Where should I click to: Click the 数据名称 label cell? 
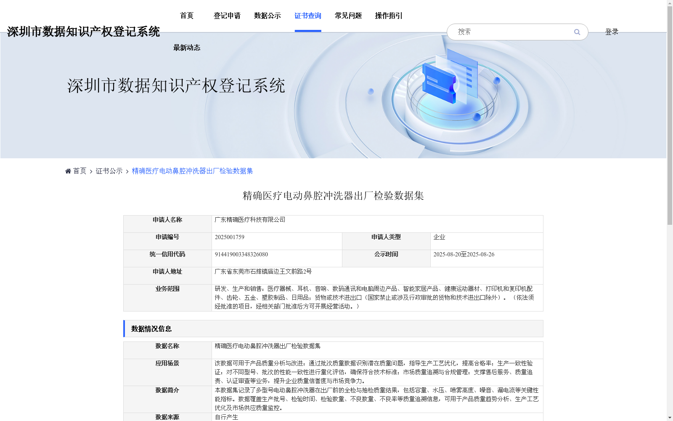point(167,350)
